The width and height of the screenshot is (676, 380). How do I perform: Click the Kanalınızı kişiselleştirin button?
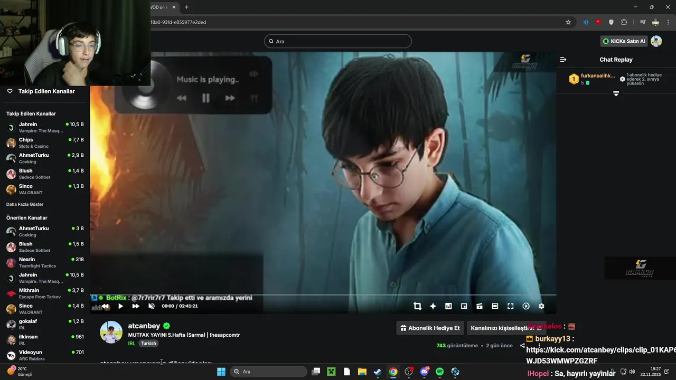coord(506,328)
